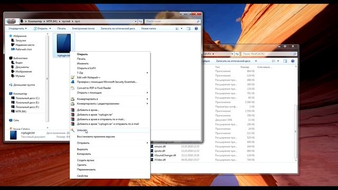Select the rcplugin.txt file icon
Screen dimensions: 338x190
[x=63, y=43]
